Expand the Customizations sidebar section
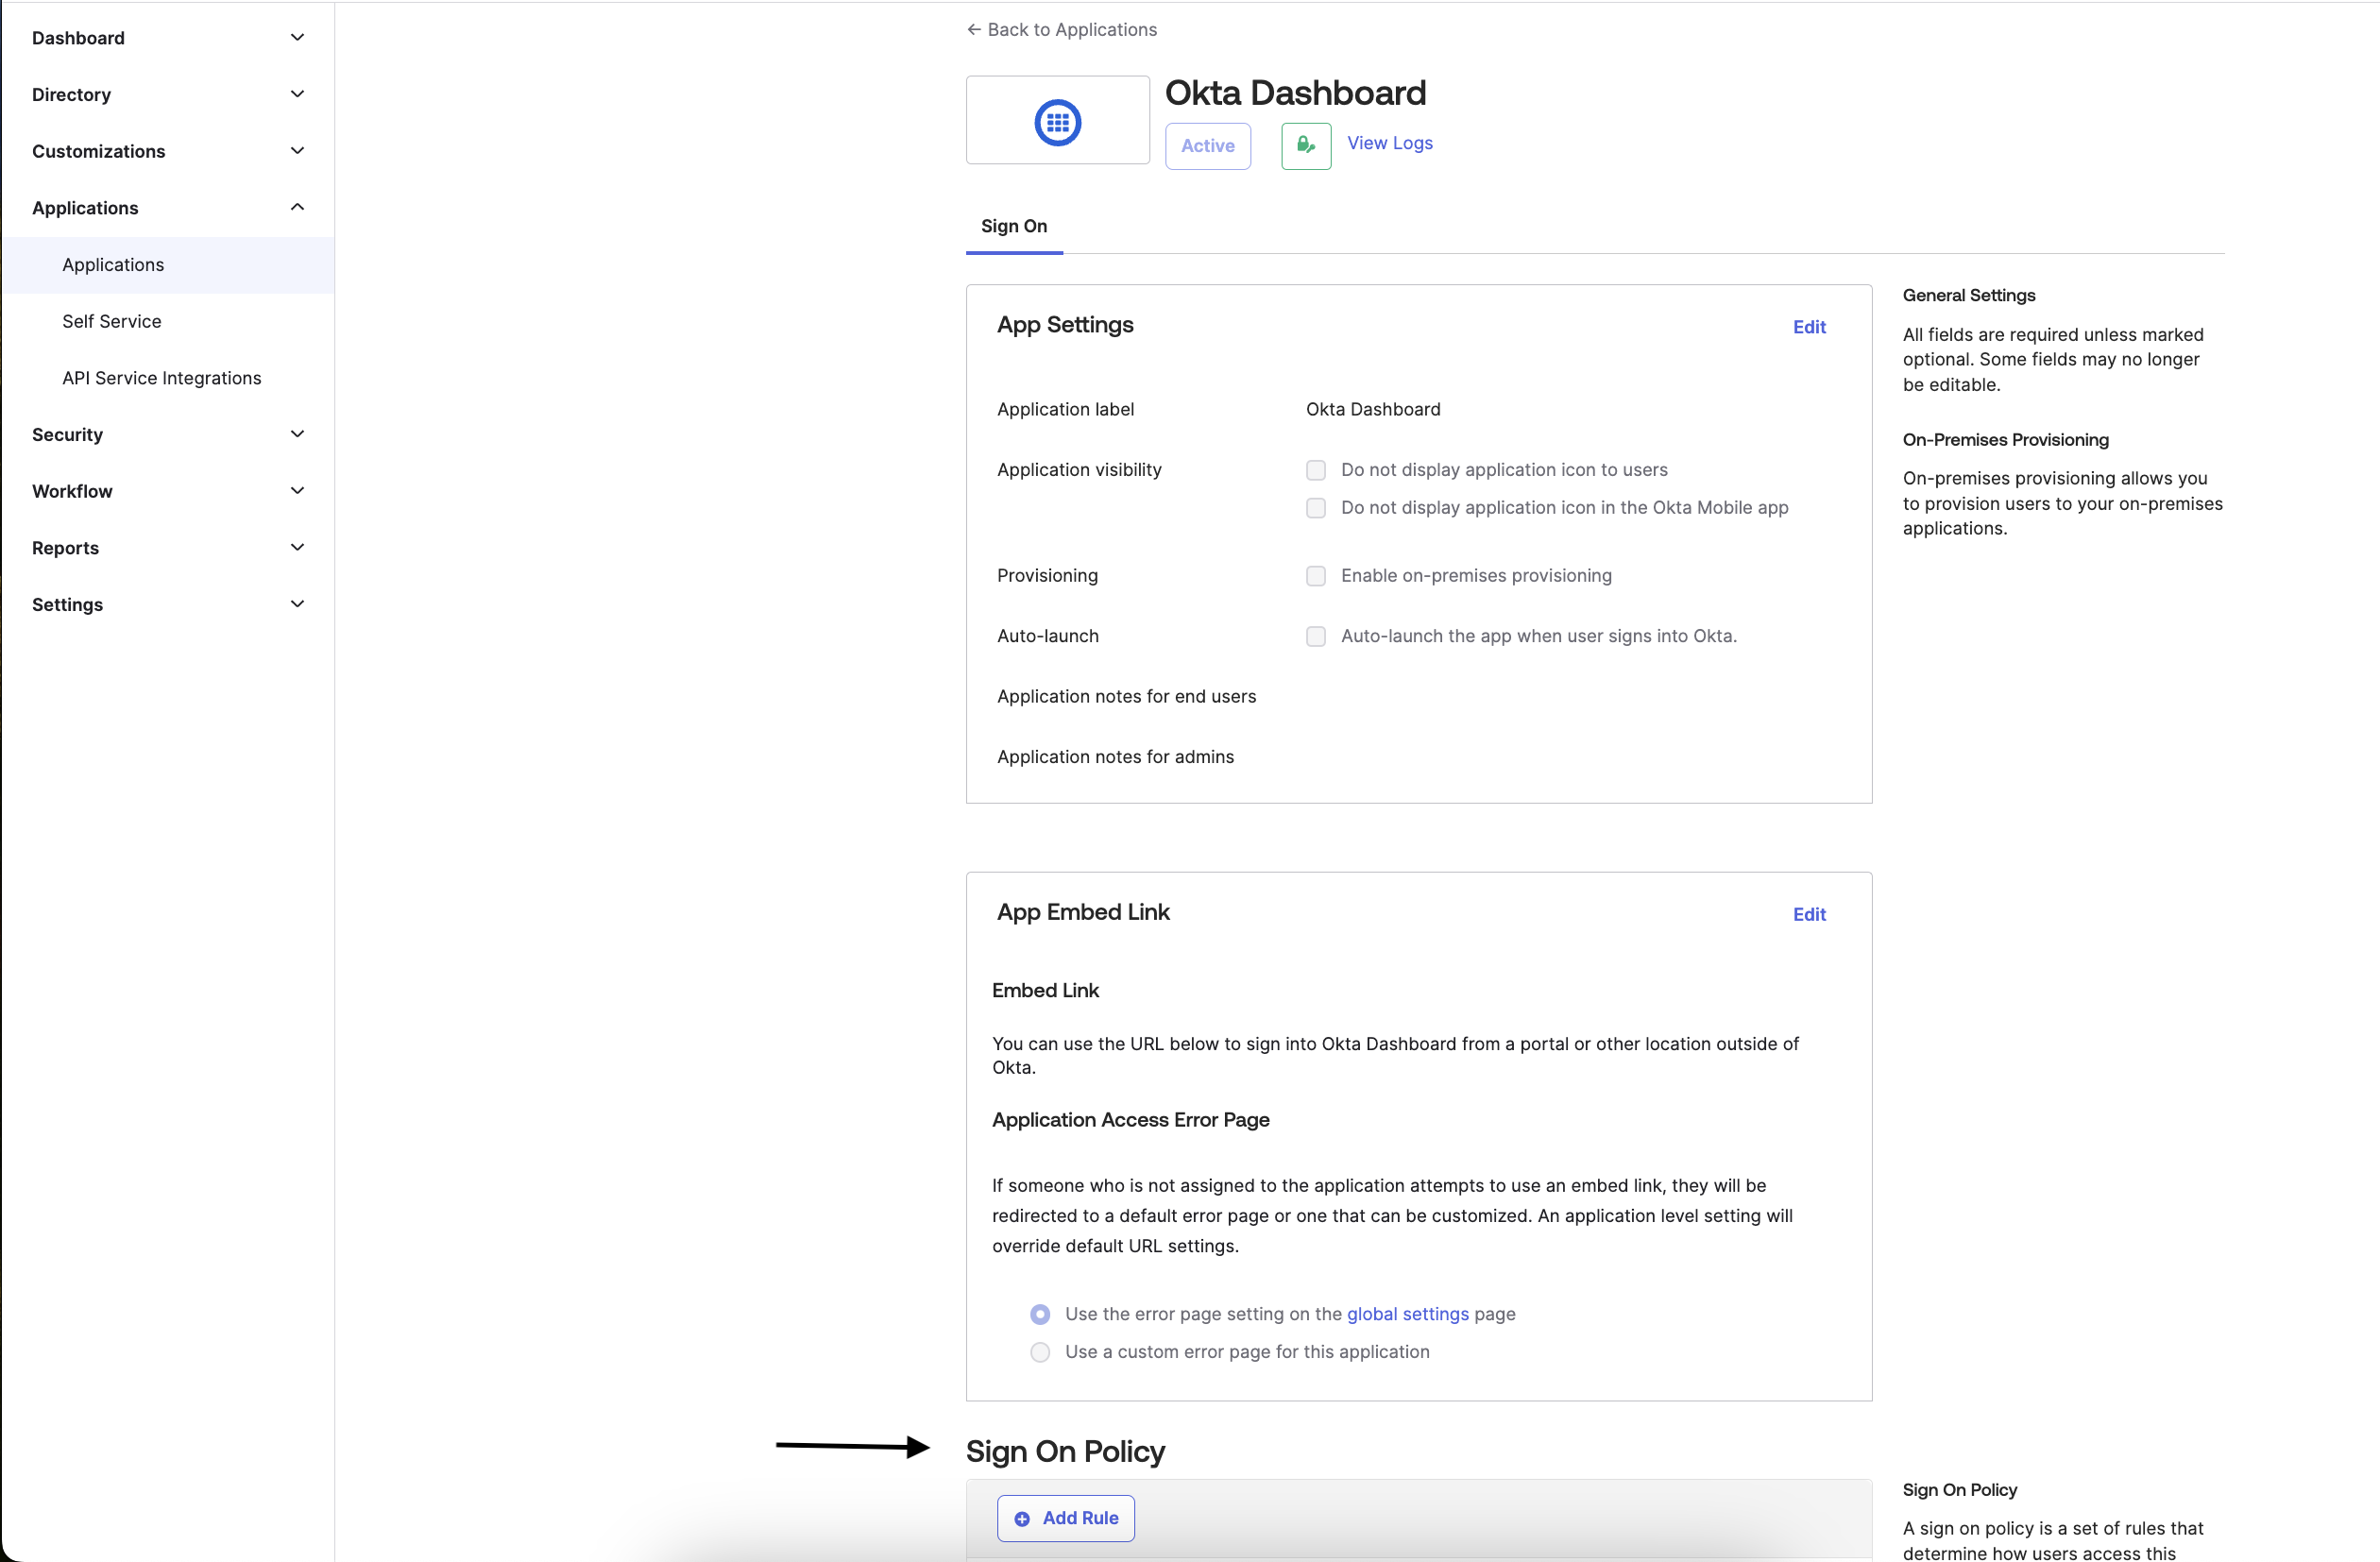The image size is (2380, 1562). pyautogui.click(x=167, y=151)
